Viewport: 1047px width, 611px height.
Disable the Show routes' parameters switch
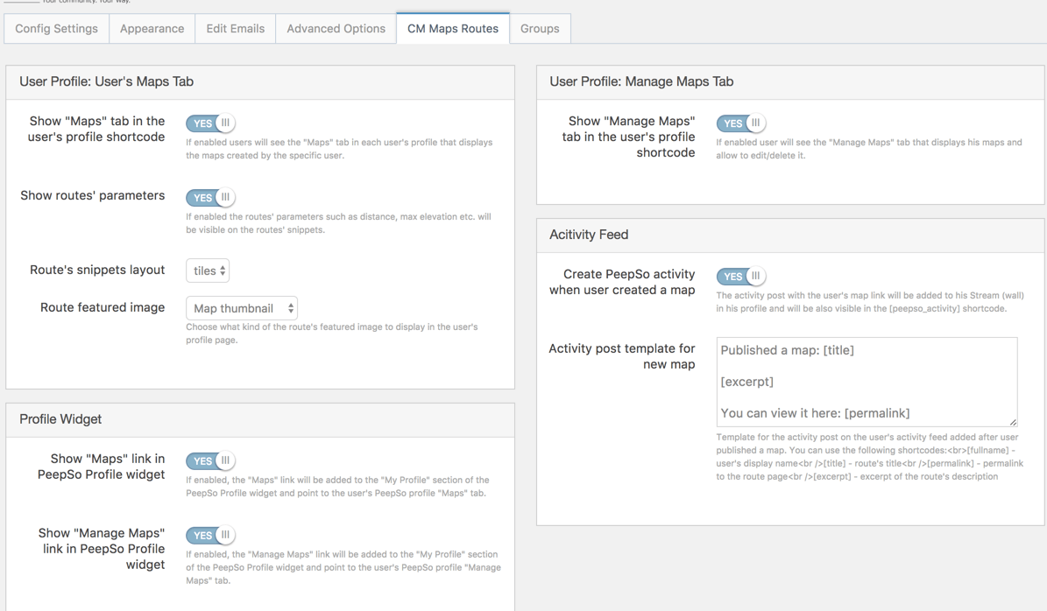coord(210,198)
